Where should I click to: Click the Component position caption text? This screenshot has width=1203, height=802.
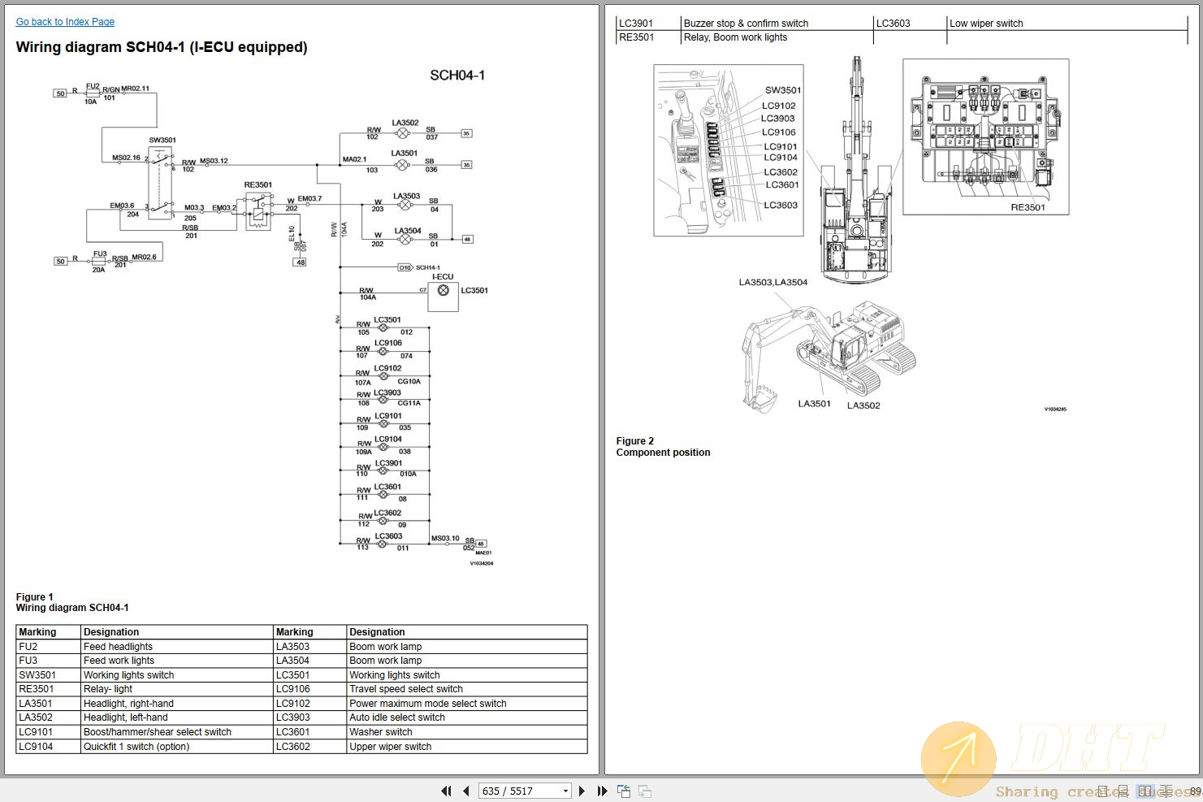click(x=663, y=453)
